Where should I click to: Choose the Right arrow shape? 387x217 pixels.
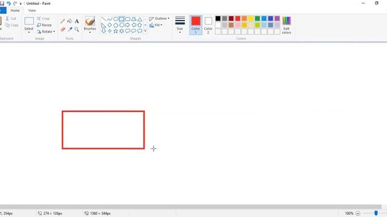click(128, 25)
